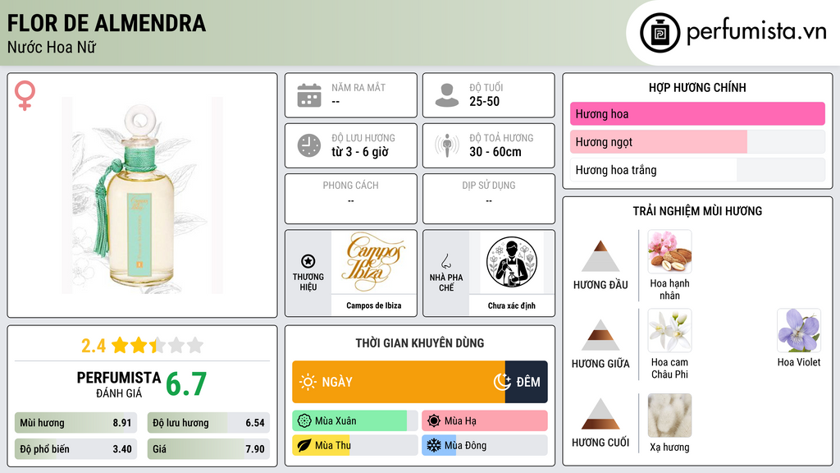The image size is (840, 473).
Task: Click the Campos de Ibiza brand logo
Action: (x=374, y=262)
